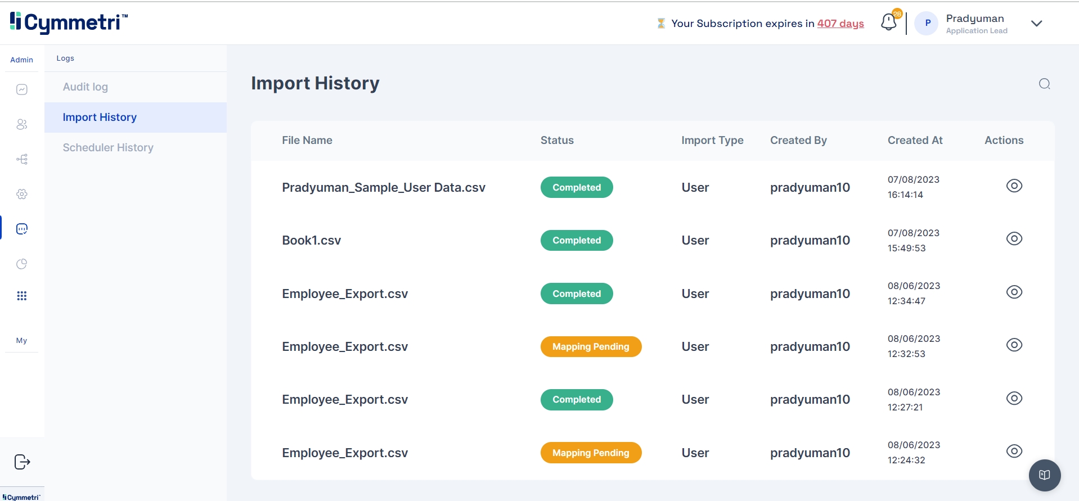Click the 407 days subscription link
1079x501 pixels.
840,23
